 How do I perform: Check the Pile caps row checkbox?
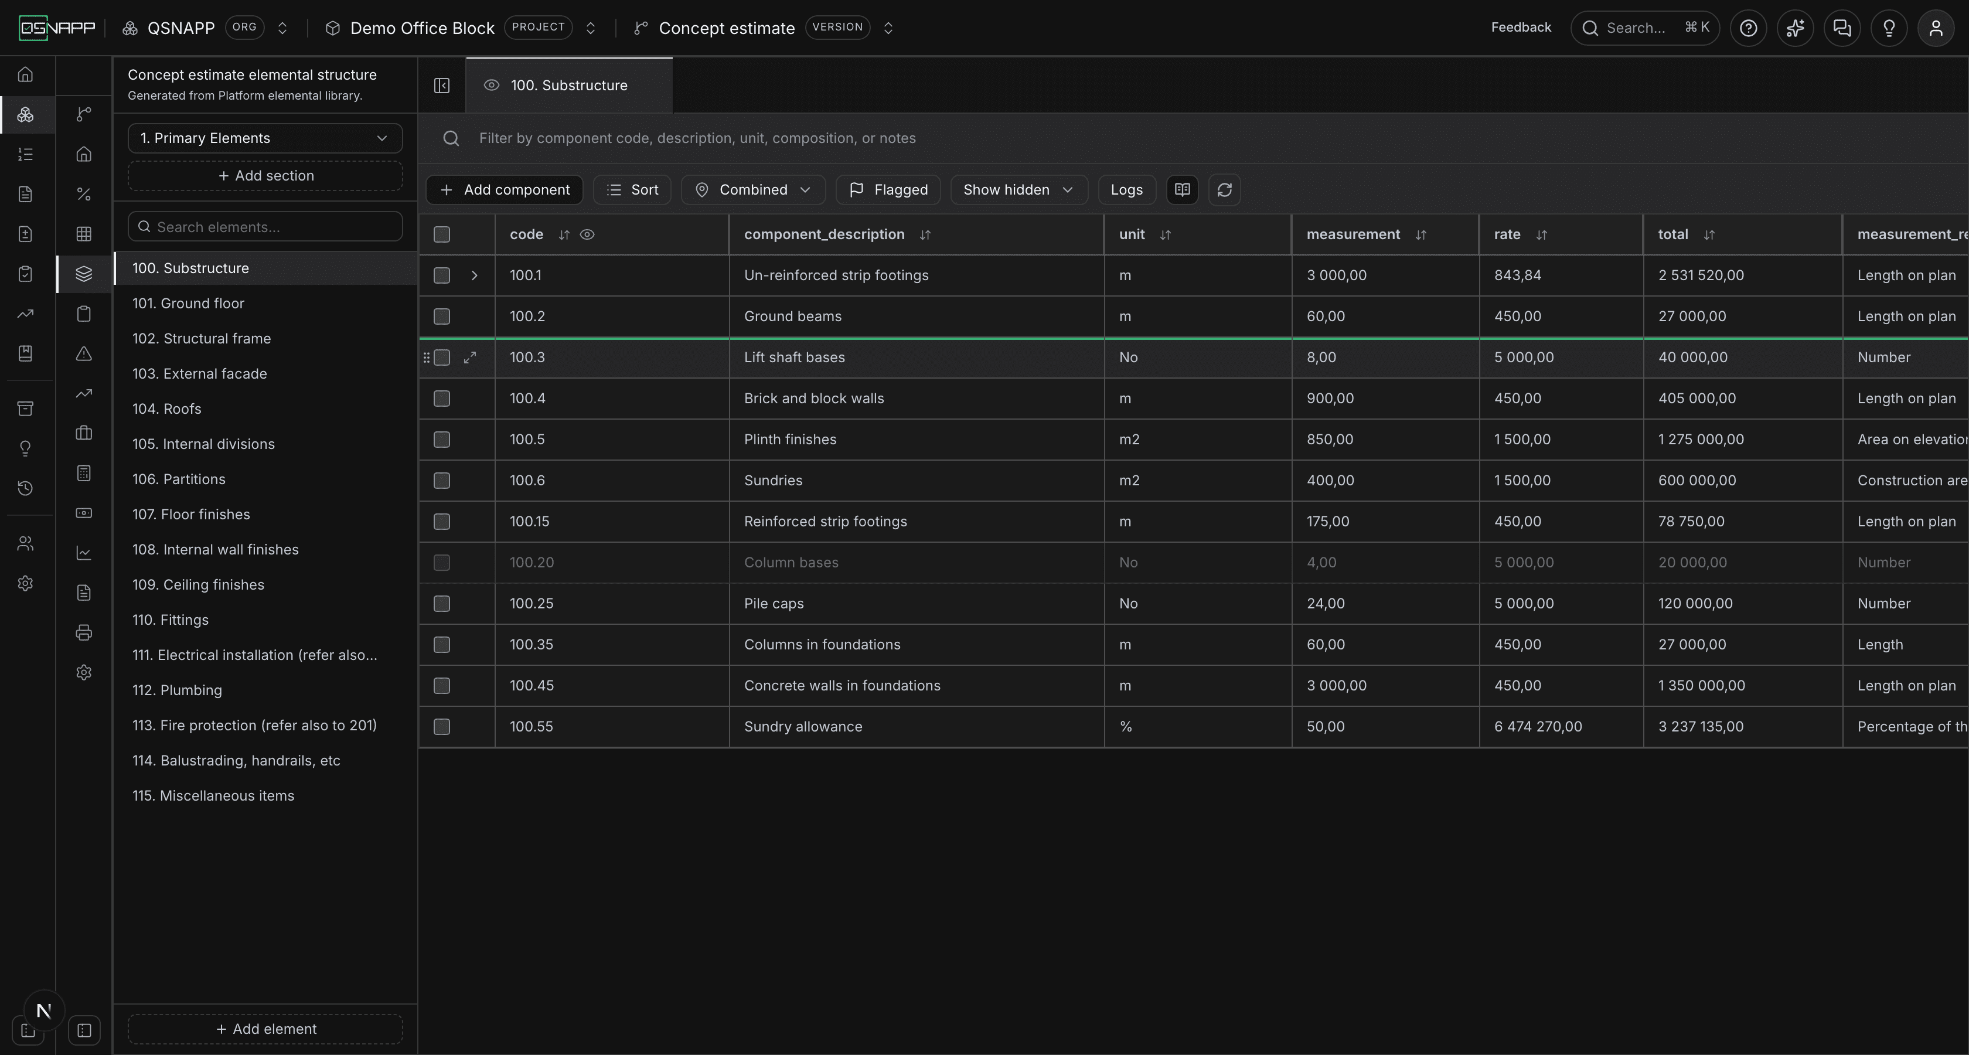pos(442,604)
